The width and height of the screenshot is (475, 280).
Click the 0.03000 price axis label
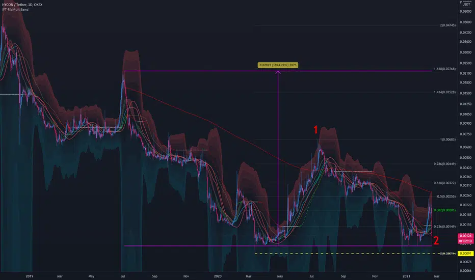tap(466, 52)
